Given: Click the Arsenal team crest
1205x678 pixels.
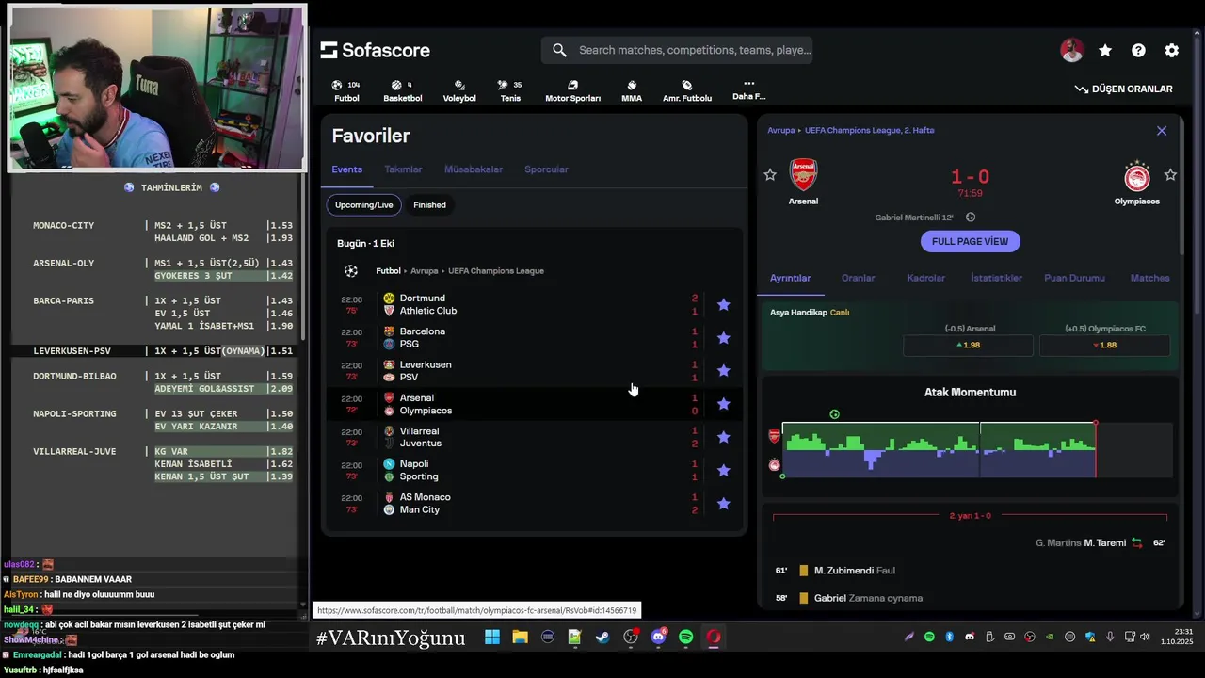Looking at the screenshot, I should (803, 175).
